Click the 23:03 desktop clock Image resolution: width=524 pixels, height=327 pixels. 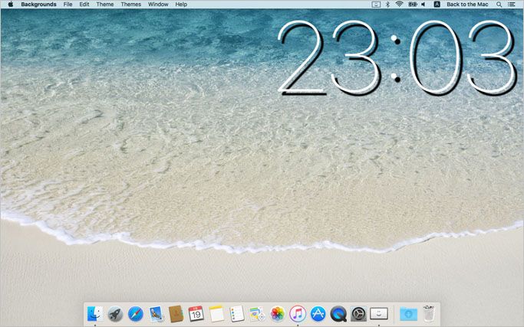398,58
